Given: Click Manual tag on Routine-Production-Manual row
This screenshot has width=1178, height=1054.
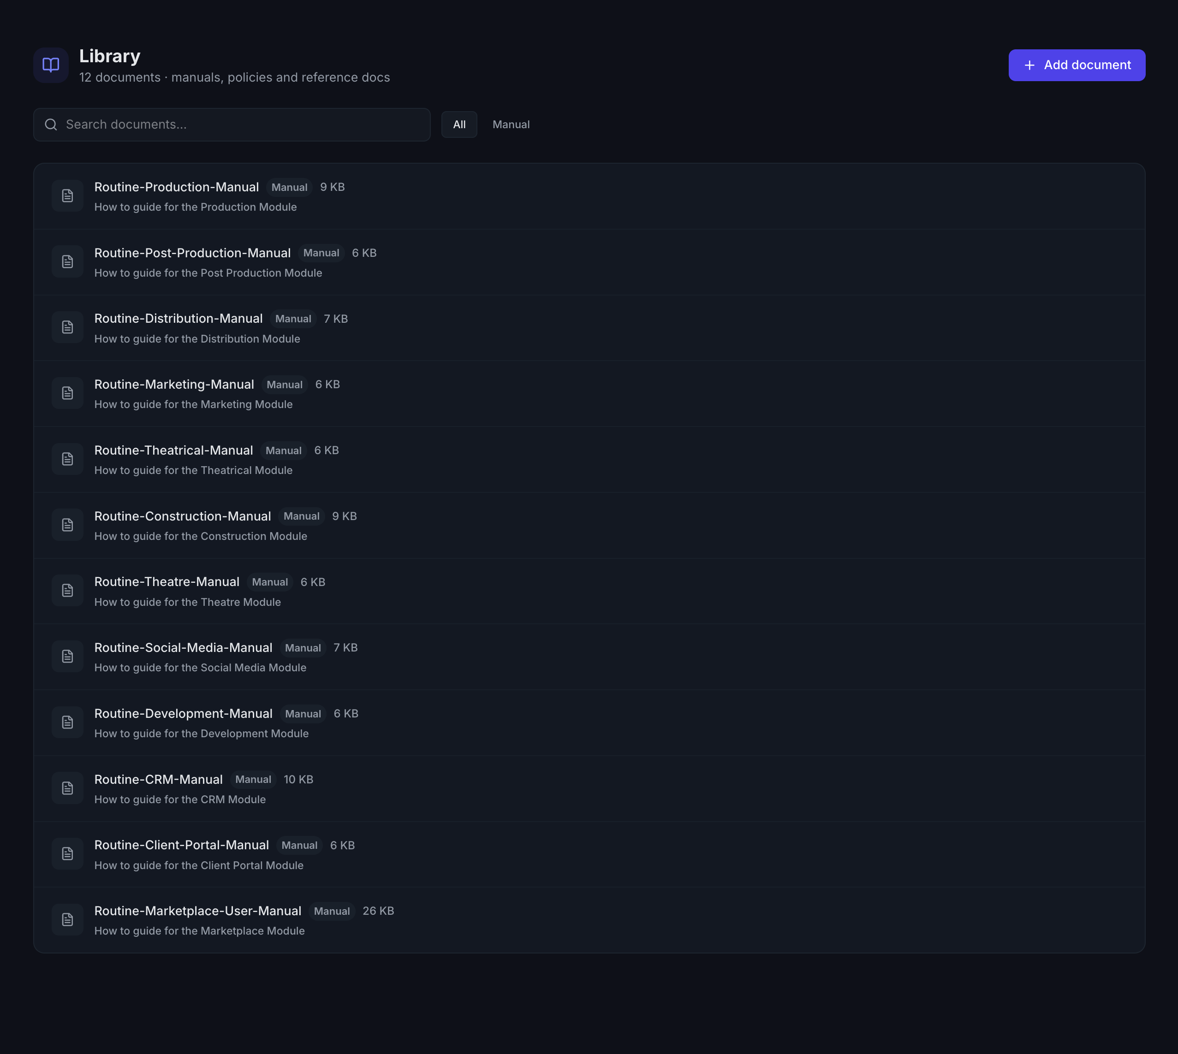Looking at the screenshot, I should [290, 188].
